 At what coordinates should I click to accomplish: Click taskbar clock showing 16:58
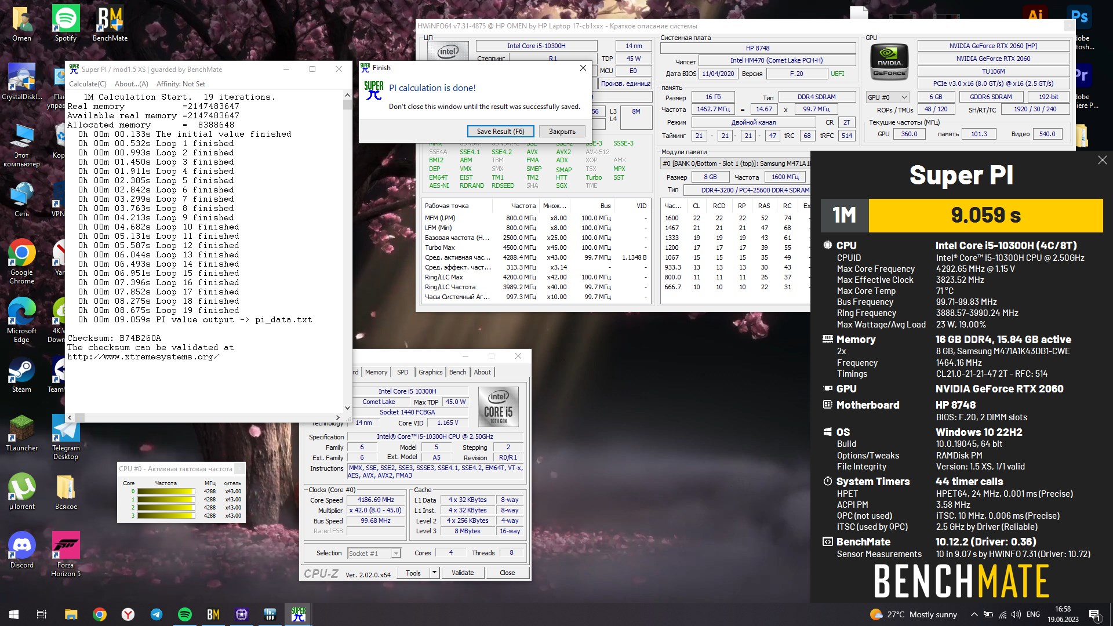click(x=1063, y=614)
